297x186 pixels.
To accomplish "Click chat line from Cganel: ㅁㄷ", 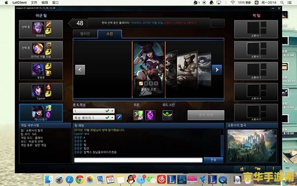I will (82, 133).
